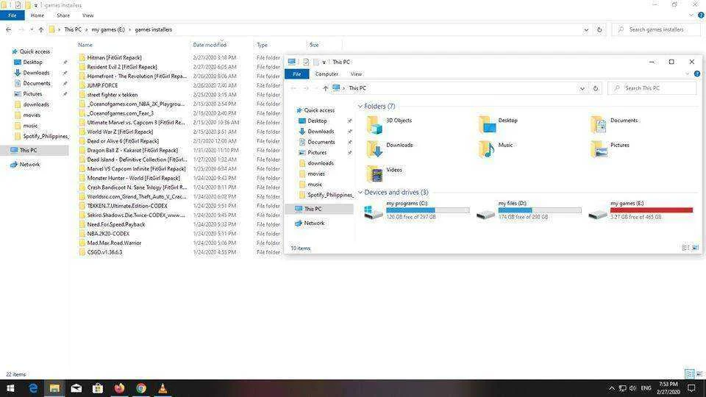Switch This PC to details view
Screen dimensions: 706x397
[x=685, y=248]
